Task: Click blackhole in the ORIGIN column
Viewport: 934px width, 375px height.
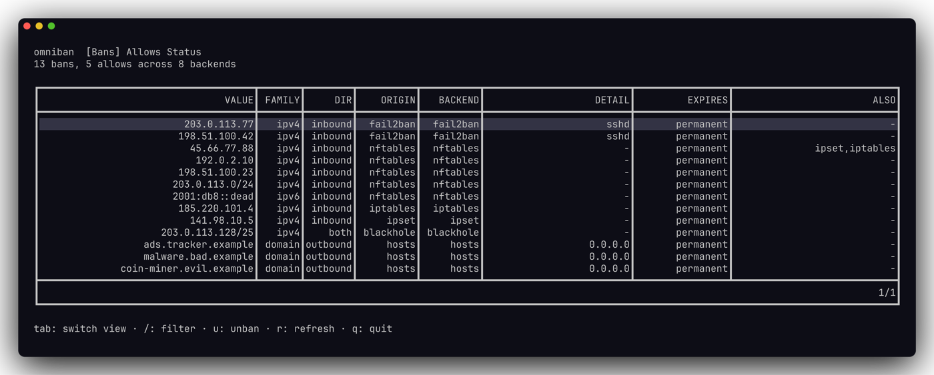Action: click(390, 232)
